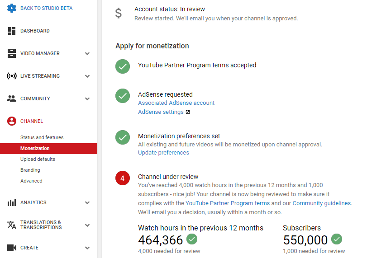Click green check beside Monetization preferences set
This screenshot has height=258, width=381.
[123, 137]
